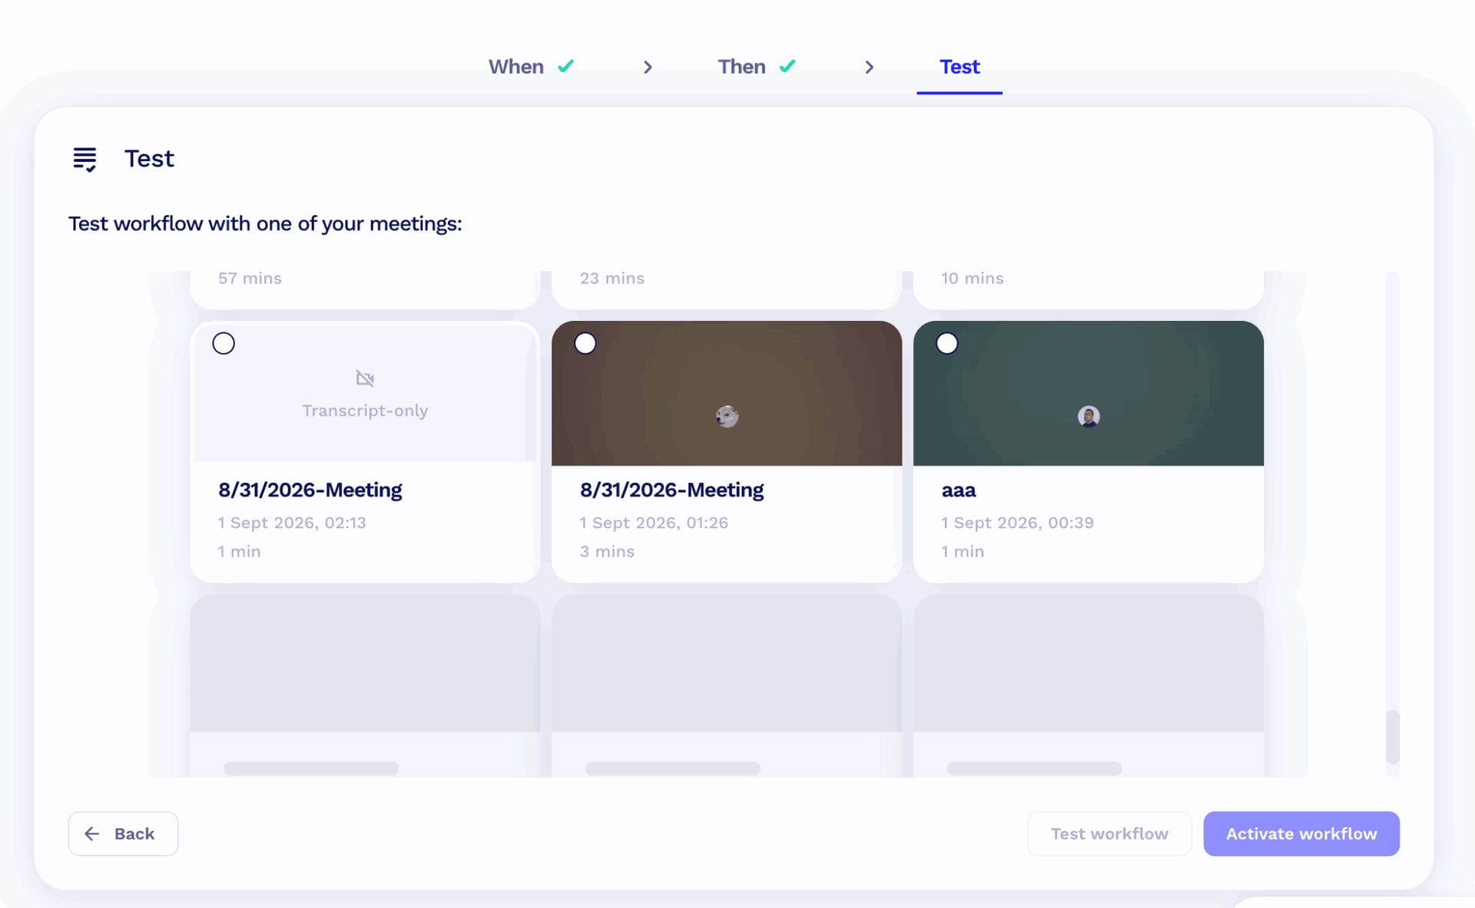Click the 3 mins duration text
Viewport: 1475px width, 908px height.
(607, 551)
